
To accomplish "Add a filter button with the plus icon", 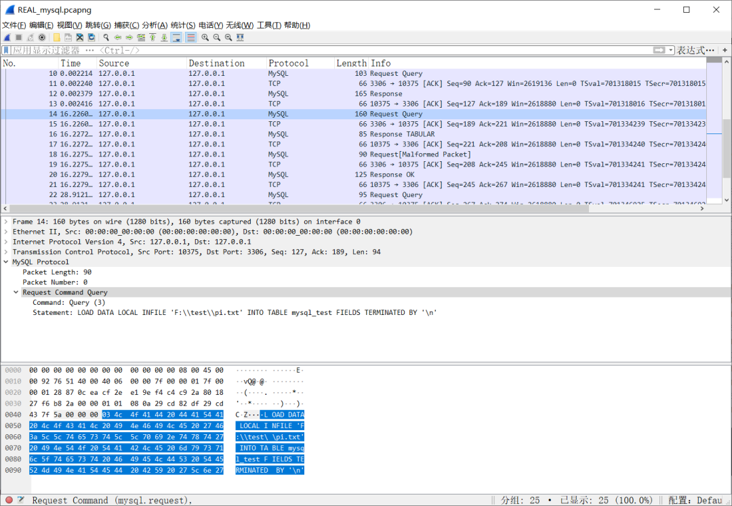I will pos(725,50).
